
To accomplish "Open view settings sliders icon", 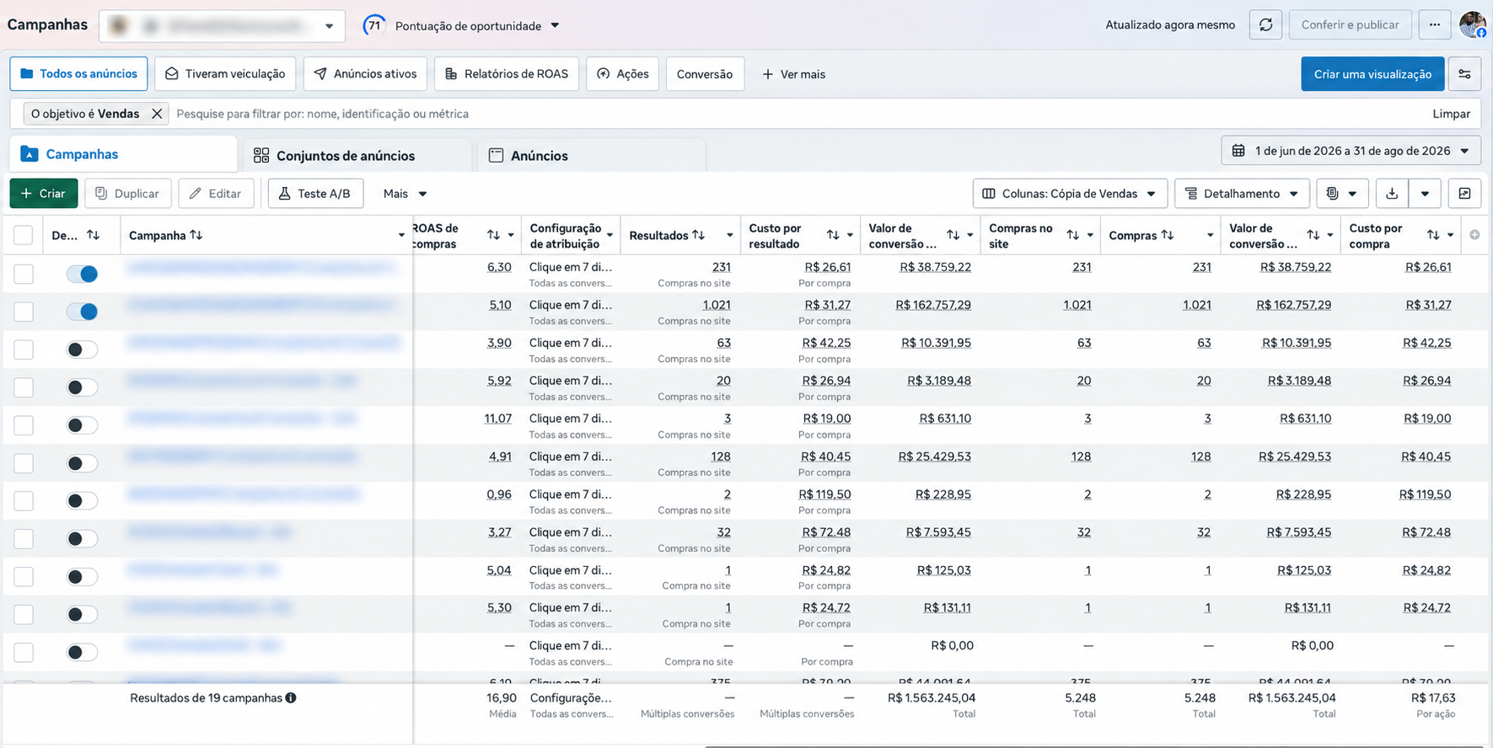I will click(x=1464, y=74).
